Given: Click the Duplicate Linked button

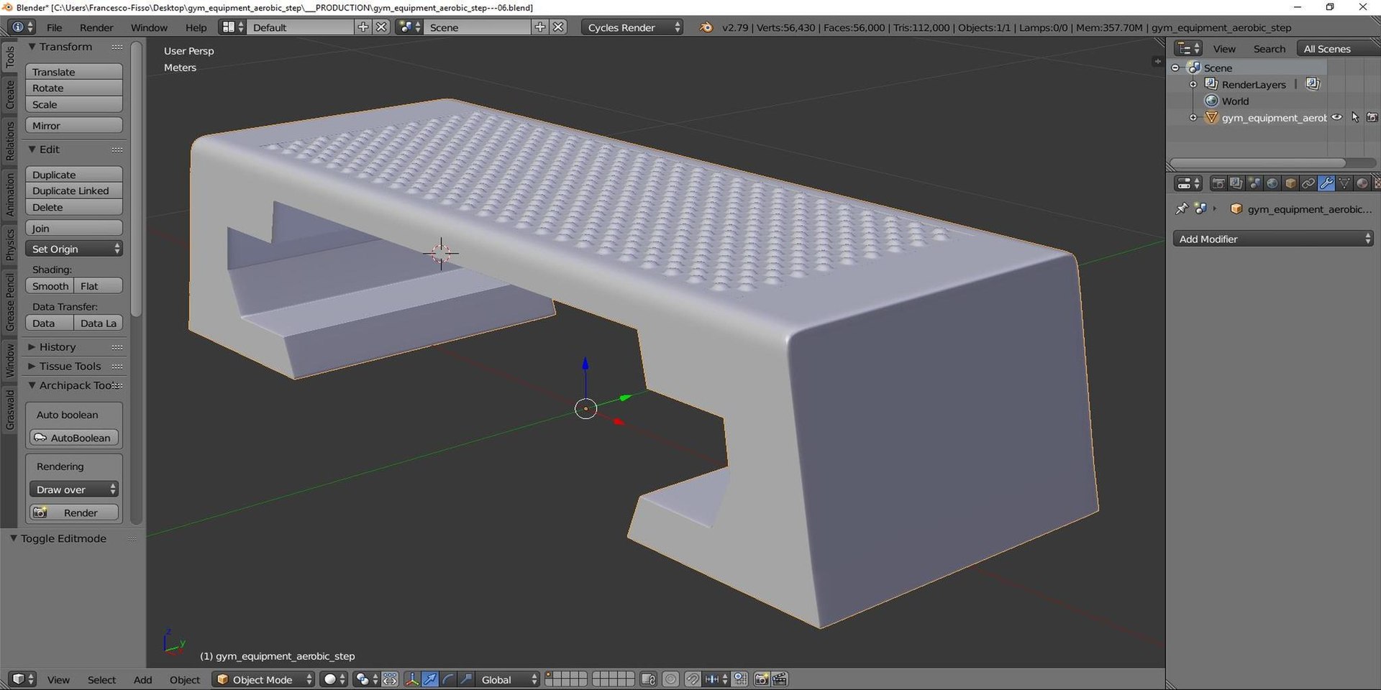Looking at the screenshot, I should (x=73, y=190).
